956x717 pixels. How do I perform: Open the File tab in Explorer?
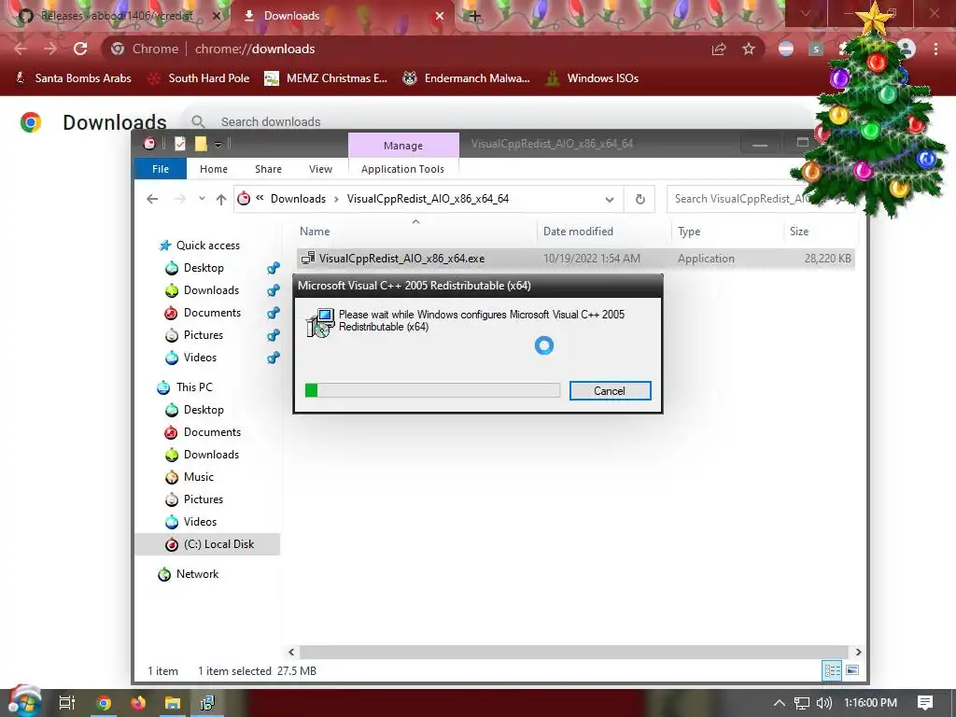click(x=161, y=169)
